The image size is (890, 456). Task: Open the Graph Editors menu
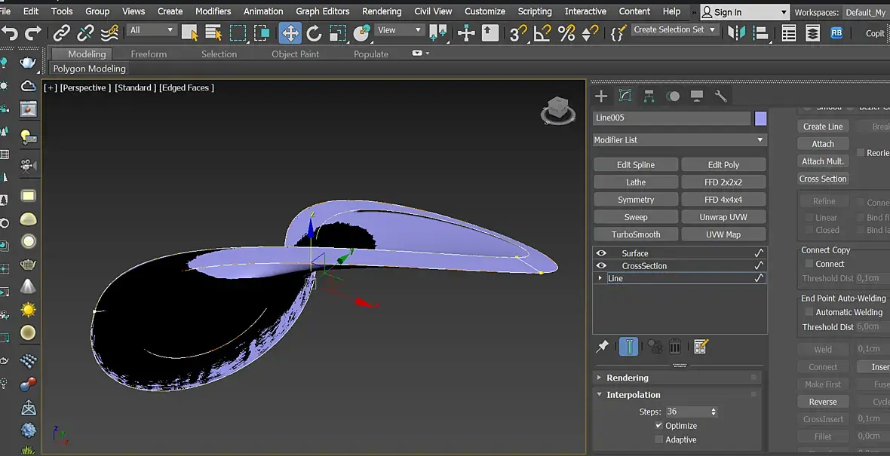[x=322, y=11]
